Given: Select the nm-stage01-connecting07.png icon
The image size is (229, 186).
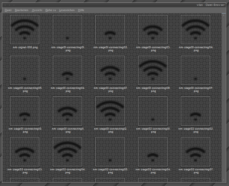Looking at the screenshot, I should [x=110, y=70].
